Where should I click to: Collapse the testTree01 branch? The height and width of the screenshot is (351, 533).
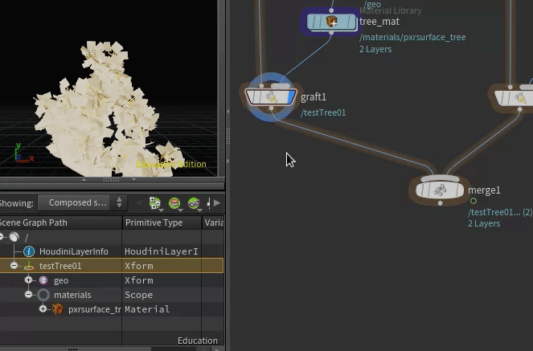(x=14, y=265)
